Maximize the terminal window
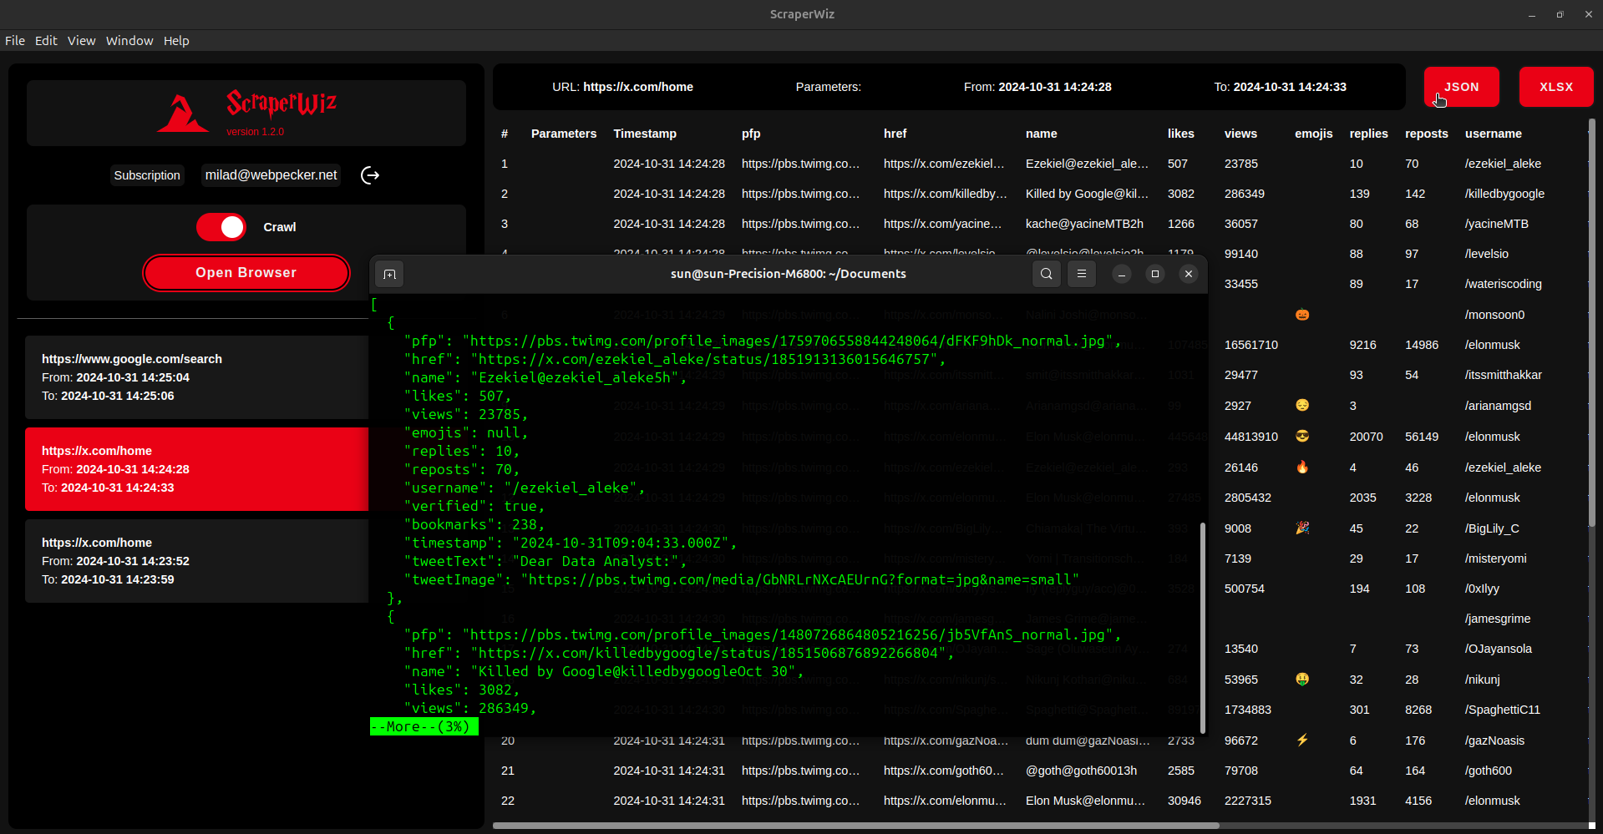This screenshot has width=1603, height=834. coord(1154,274)
